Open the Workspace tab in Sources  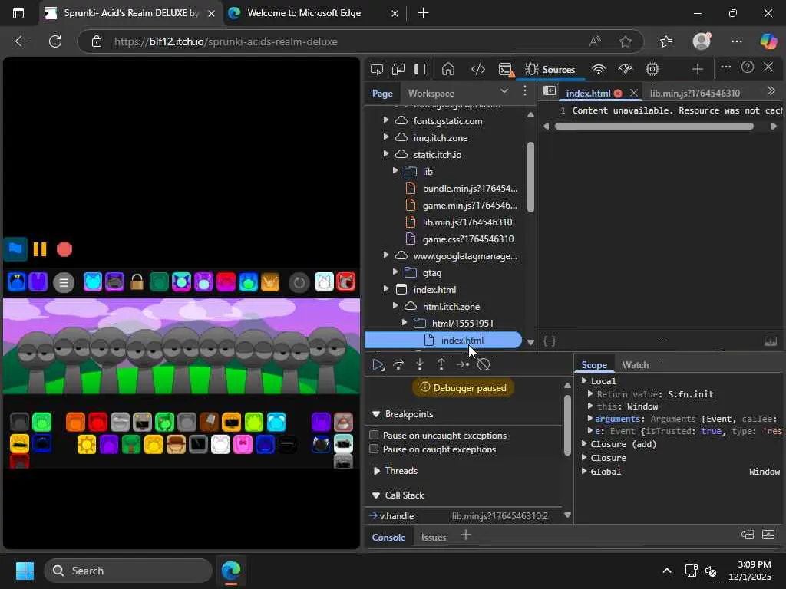[x=431, y=94]
